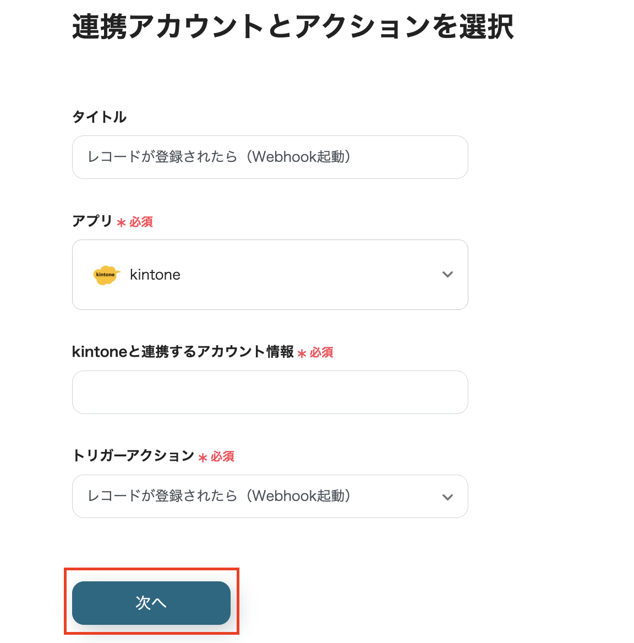
Task: Click the 必須 text next to アプリ
Action: coord(141,222)
